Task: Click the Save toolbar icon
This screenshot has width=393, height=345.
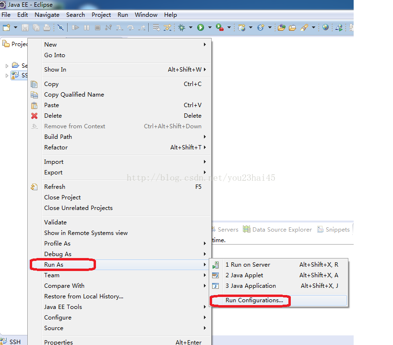Action: pyautogui.click(x=25, y=27)
